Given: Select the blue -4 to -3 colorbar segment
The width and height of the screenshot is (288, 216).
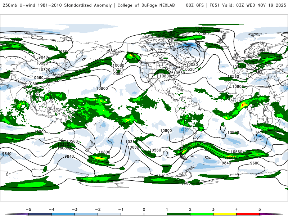Looking at the screenshot, I should [x=63, y=214].
